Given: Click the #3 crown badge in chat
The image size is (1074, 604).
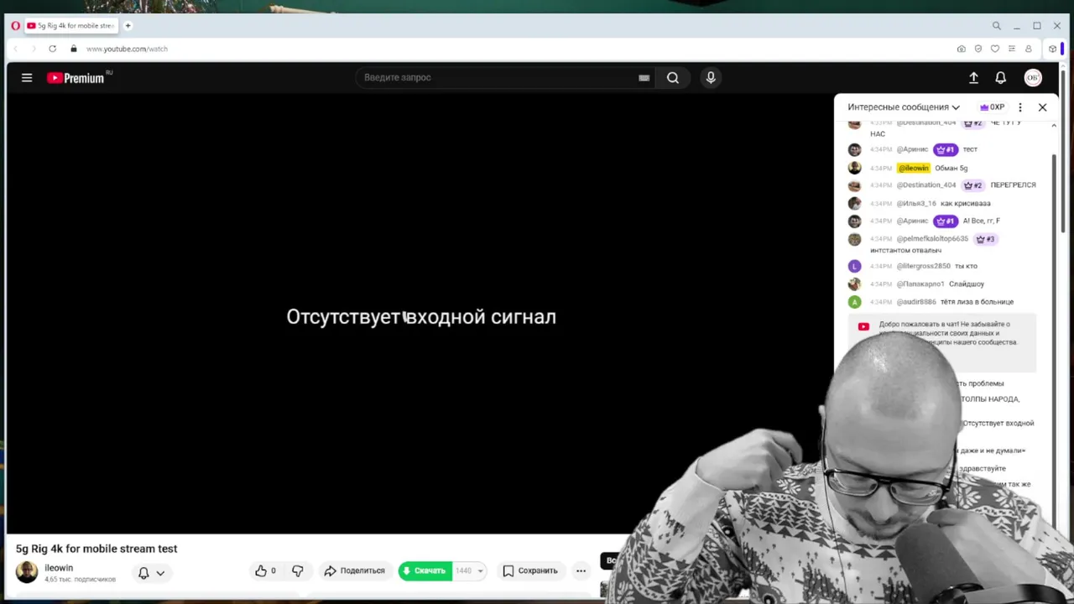Looking at the screenshot, I should click(x=985, y=238).
